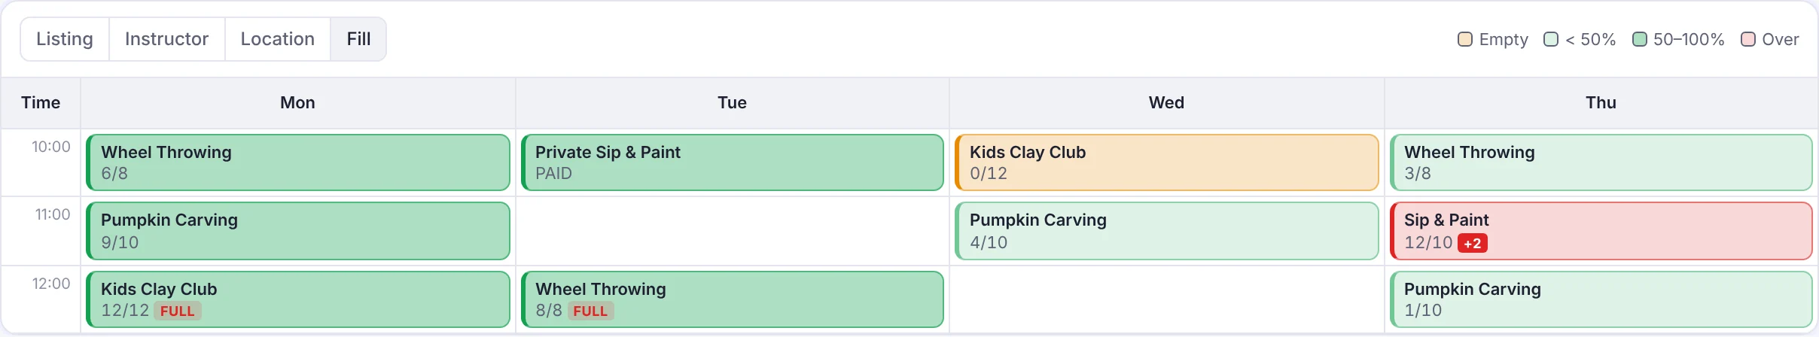Select Thursday 10:00 Wheel Throwing 3/8
The width and height of the screenshot is (1819, 337).
1601,162
